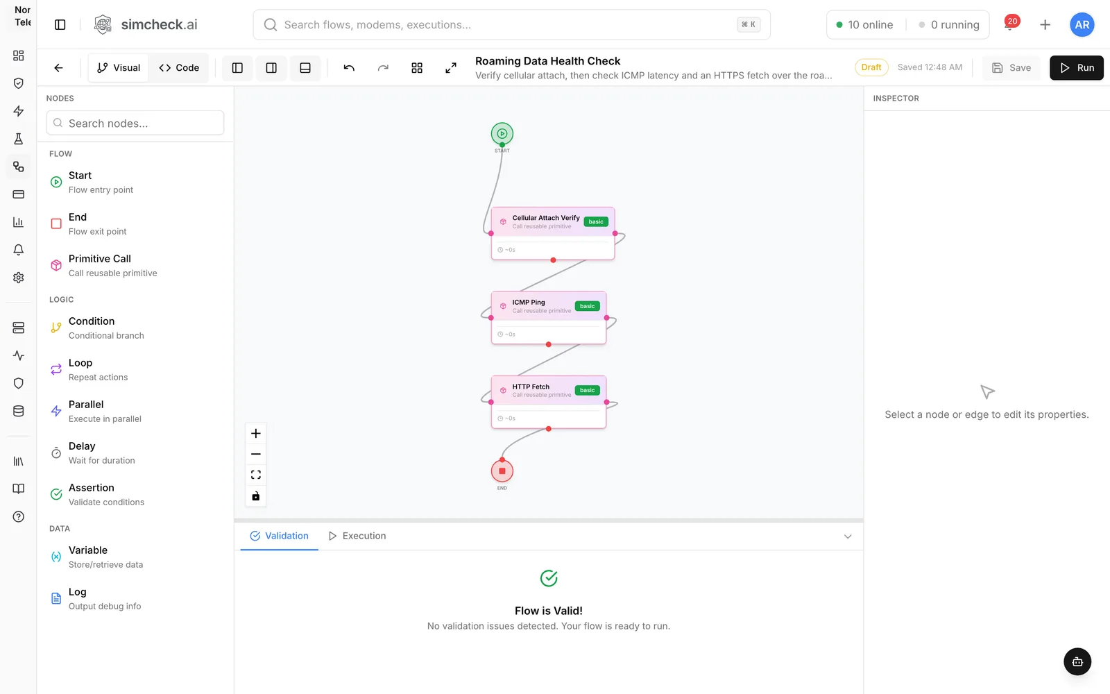Toggle the right inspector panel icon
This screenshot has width=1110, height=694.
pos(271,68)
